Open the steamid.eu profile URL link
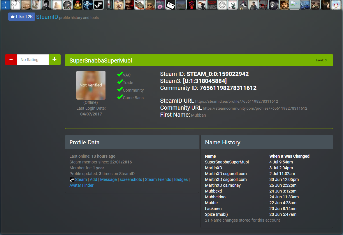The height and width of the screenshot is (235, 343). (x=236, y=101)
